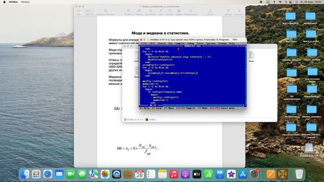Click the WriteLn line in the code editor
The height and width of the screenshot is (182, 324).
click(x=180, y=57)
